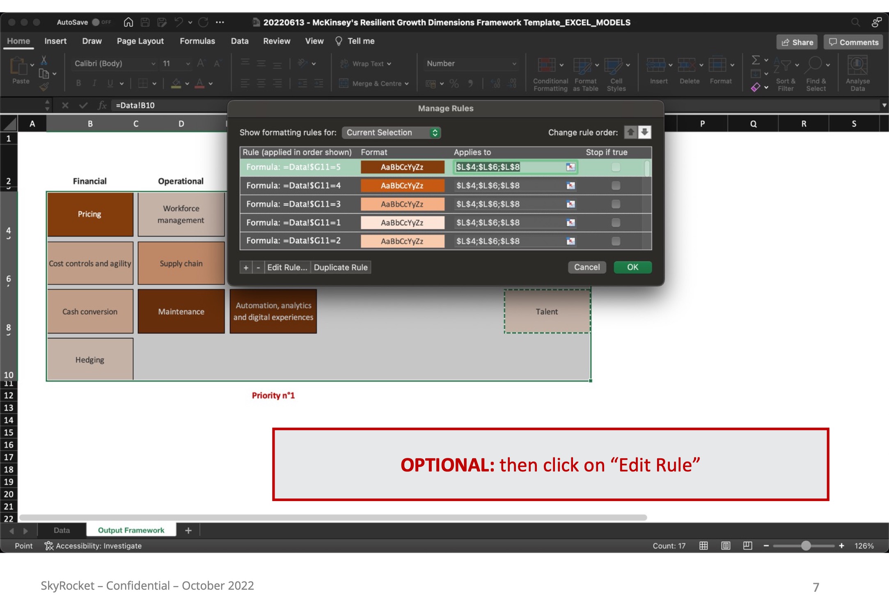Click the AutoSum sigma icon
The image size is (889, 616).
(755, 60)
